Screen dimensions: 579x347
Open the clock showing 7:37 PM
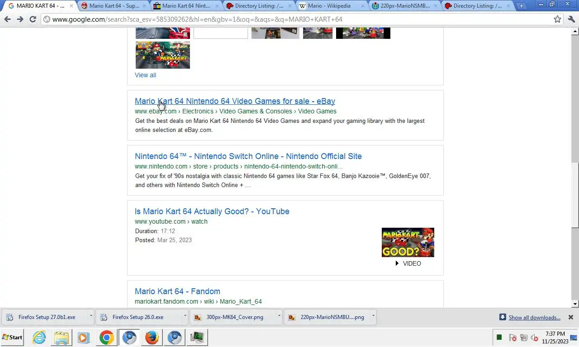coord(555,338)
